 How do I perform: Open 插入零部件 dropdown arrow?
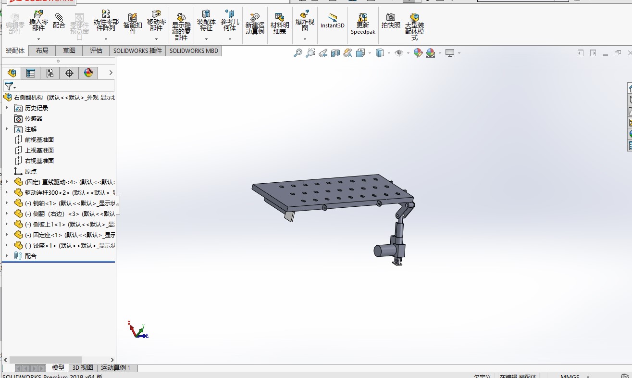click(x=38, y=39)
